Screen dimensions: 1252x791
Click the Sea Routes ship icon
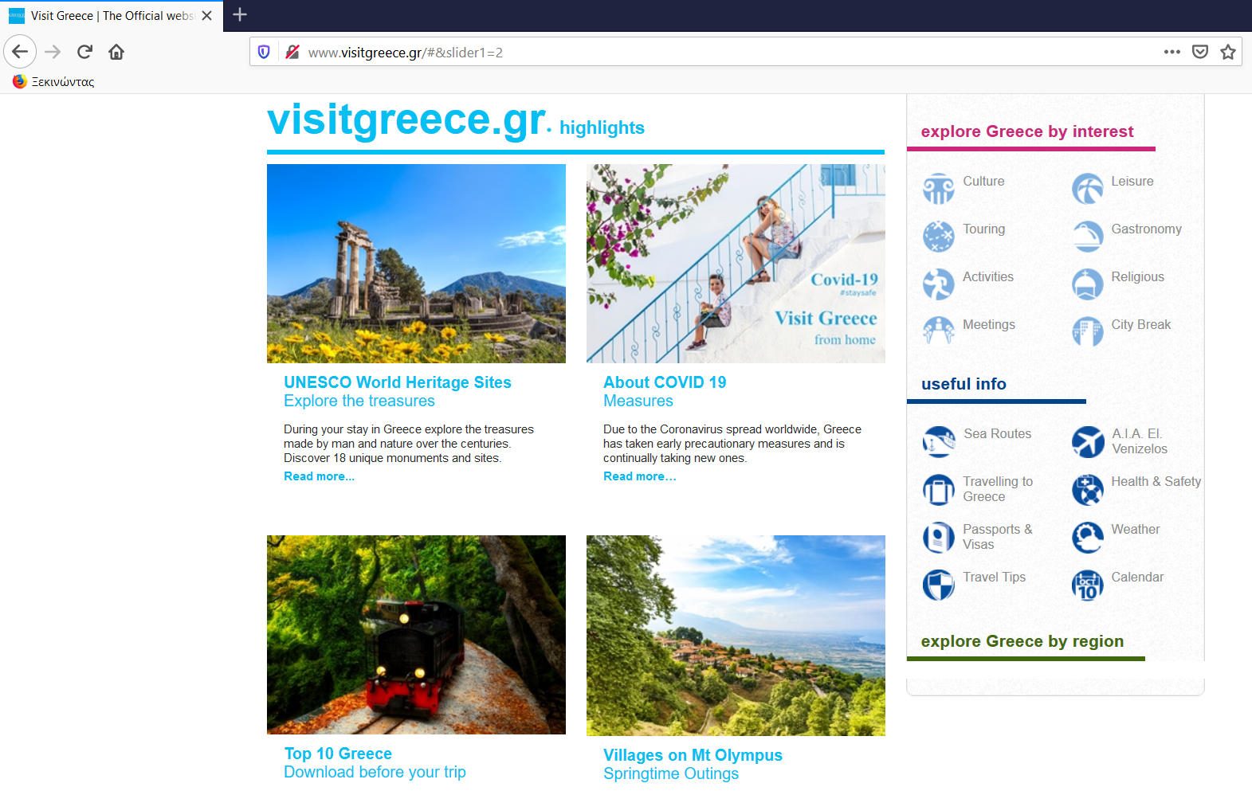[938, 441]
